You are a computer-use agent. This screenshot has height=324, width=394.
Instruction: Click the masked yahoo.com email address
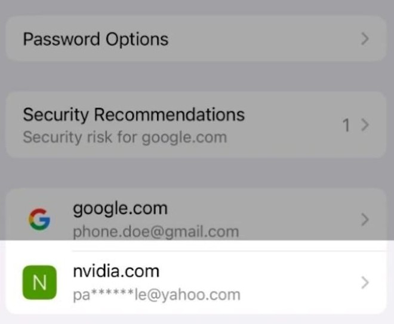156,294
